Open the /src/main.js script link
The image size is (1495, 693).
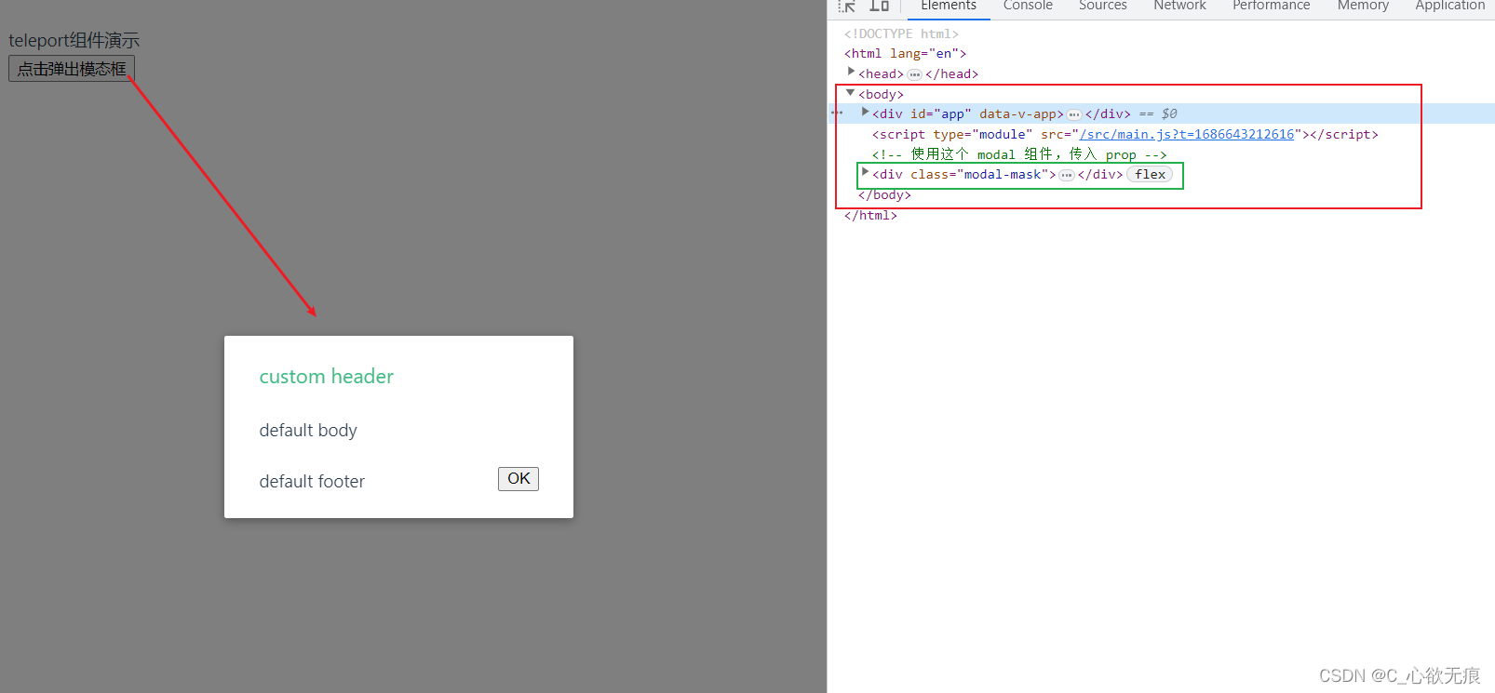1186,135
